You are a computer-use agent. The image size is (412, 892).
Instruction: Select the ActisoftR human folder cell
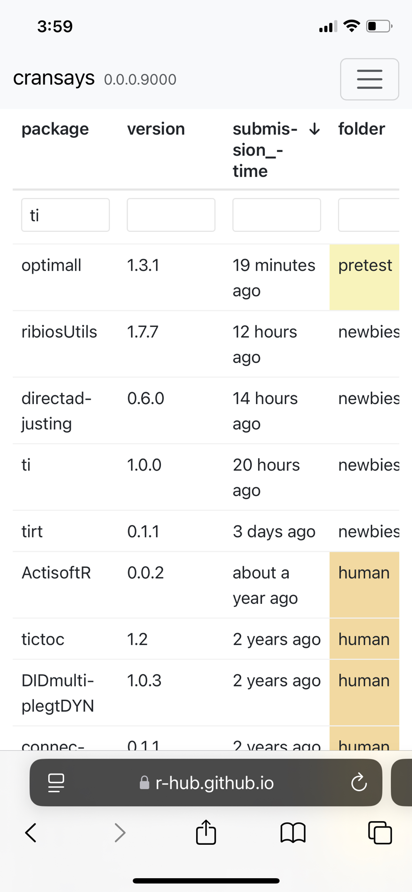pyautogui.click(x=364, y=585)
